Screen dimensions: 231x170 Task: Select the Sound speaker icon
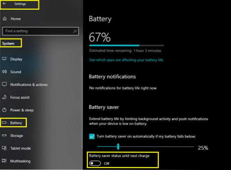(4, 72)
